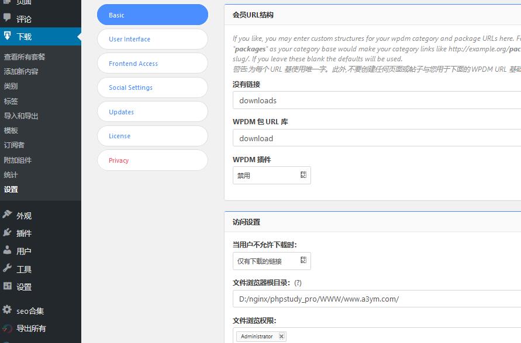Click the 文件浏览器根目录 path field
This screenshot has width=521, height=343.
pos(377,299)
